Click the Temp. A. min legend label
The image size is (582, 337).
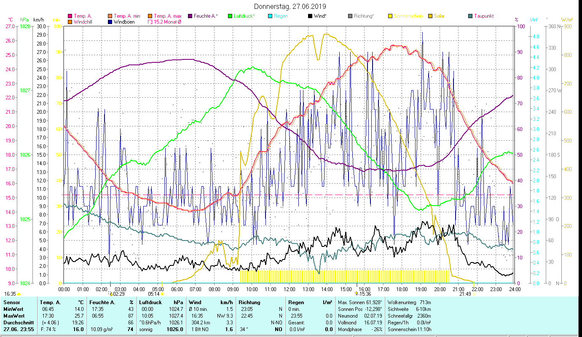point(127,16)
